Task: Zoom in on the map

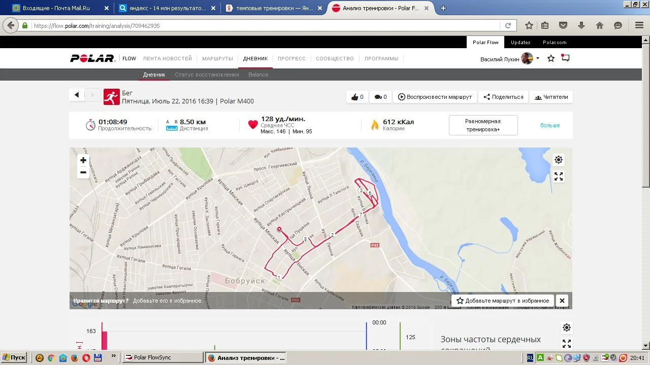Action: point(83,160)
